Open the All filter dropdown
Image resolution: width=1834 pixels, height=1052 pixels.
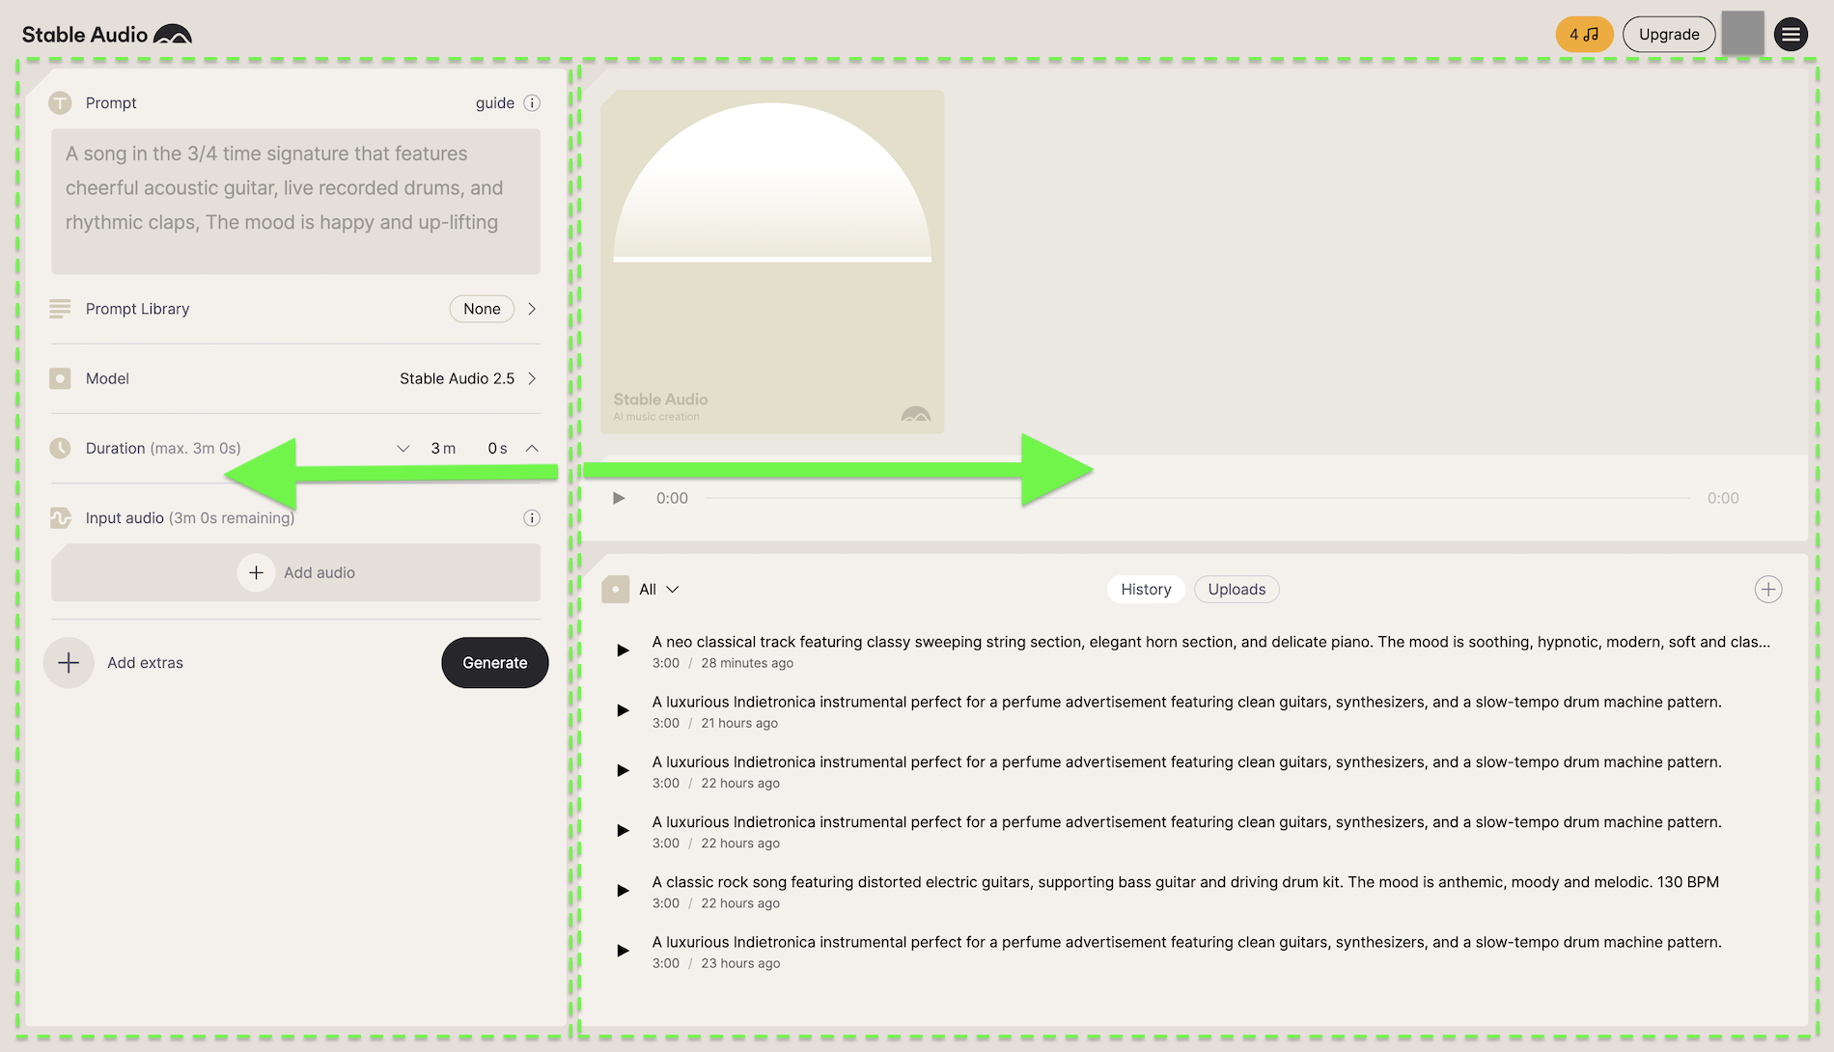[659, 590]
